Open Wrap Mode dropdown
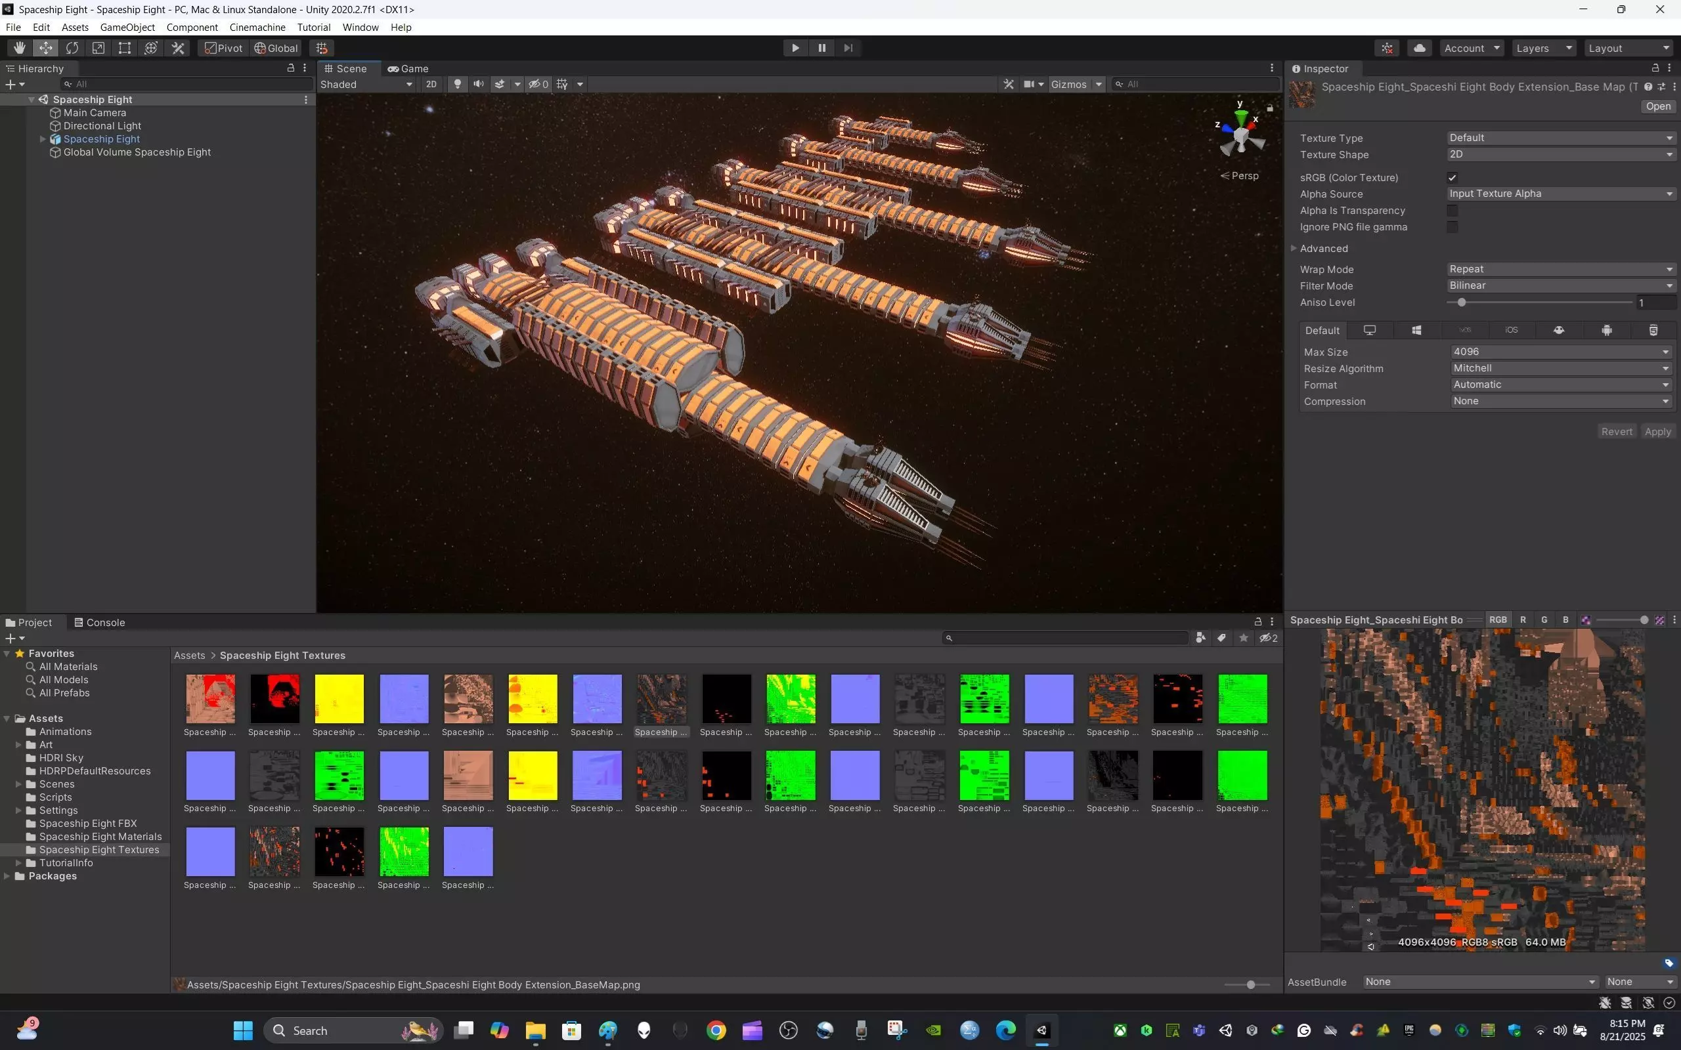The width and height of the screenshot is (1681, 1050). [1561, 269]
